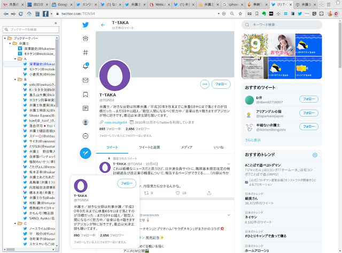Follow suggested account D弁

[309, 99]
